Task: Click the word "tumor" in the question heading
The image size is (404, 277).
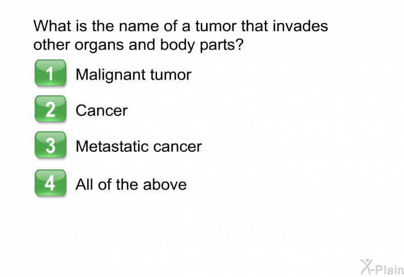Action: pyautogui.click(x=216, y=27)
